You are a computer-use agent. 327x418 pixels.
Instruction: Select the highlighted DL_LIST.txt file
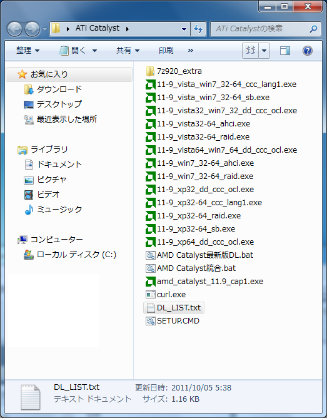click(174, 308)
